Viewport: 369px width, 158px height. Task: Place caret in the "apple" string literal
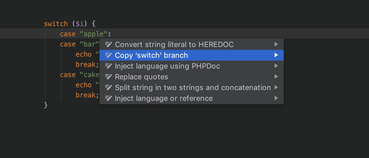pos(94,34)
